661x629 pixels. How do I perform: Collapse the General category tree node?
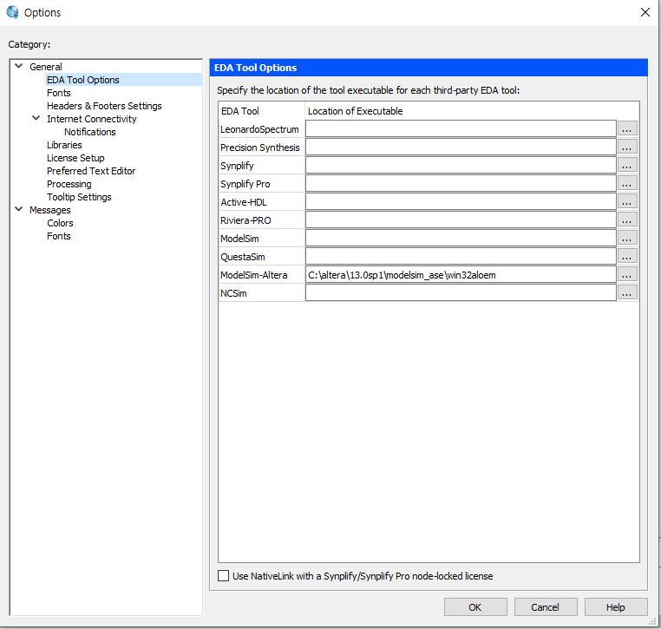pyautogui.click(x=19, y=66)
